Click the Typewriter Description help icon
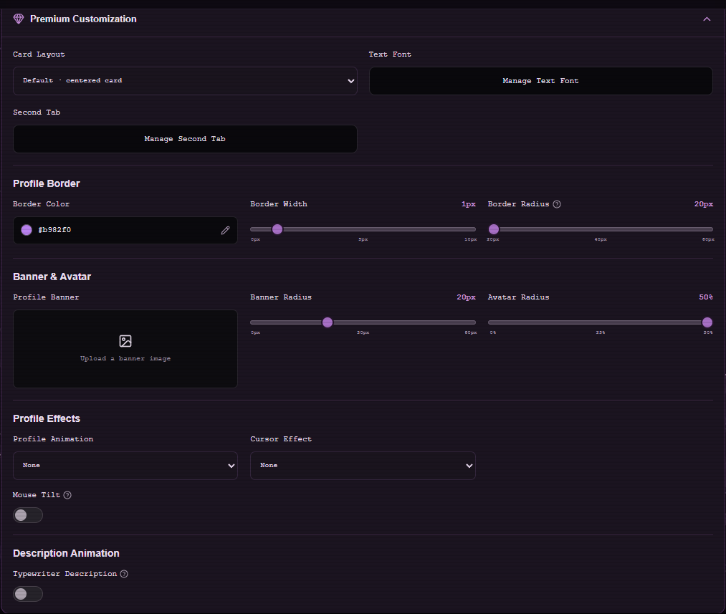 pos(124,574)
